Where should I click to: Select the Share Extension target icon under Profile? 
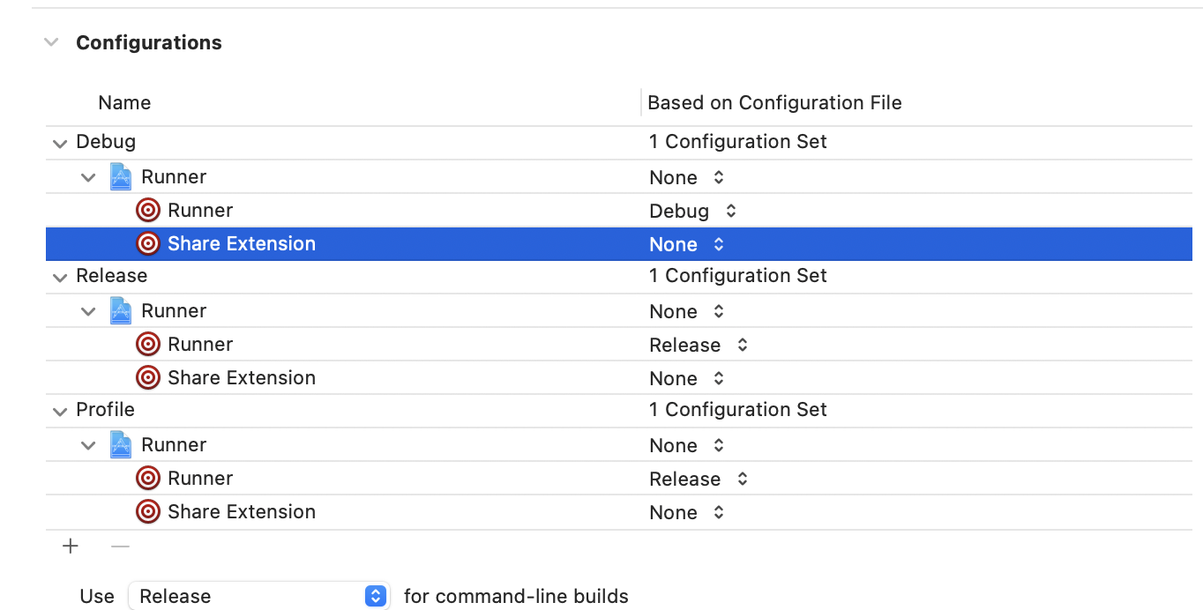tap(147, 511)
